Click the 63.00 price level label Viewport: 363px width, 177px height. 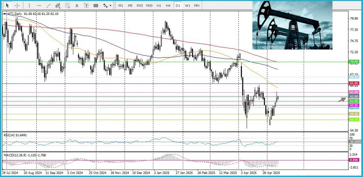pyautogui.click(x=354, y=92)
